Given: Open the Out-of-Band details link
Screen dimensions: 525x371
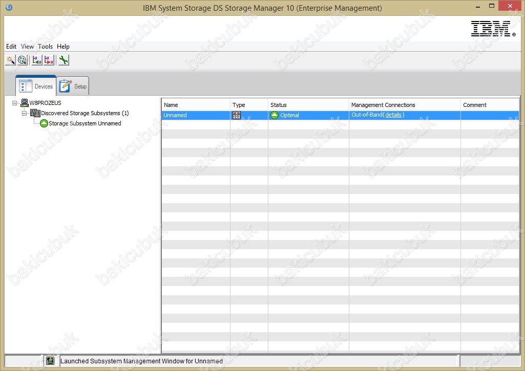Looking at the screenshot, I should click(x=393, y=115).
